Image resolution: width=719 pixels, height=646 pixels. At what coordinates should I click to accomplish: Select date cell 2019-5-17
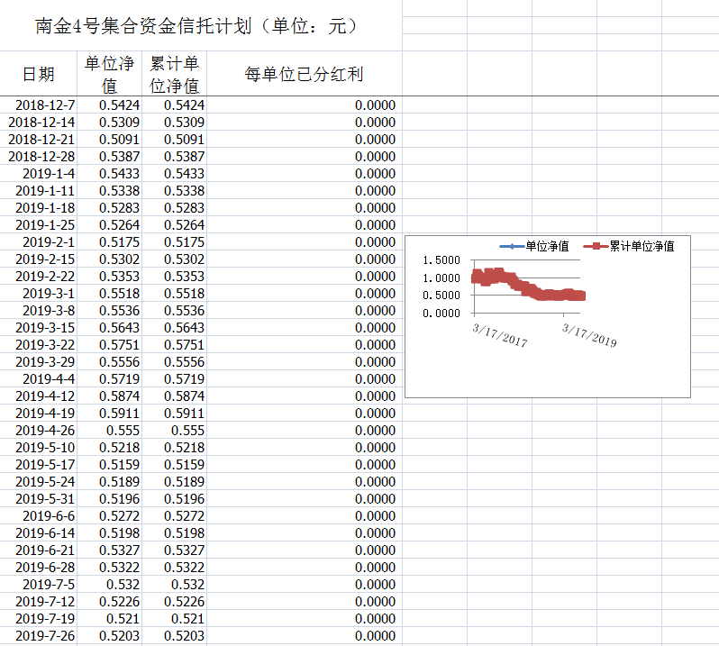click(39, 464)
